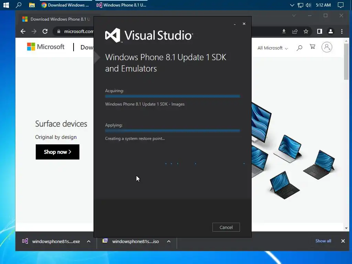Bookmark this page with star icon

[306, 31]
